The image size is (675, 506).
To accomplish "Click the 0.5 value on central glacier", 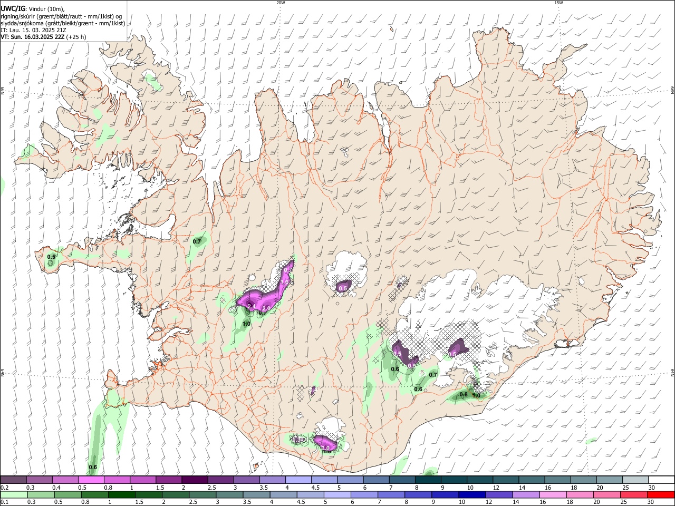I will [x=343, y=288].
